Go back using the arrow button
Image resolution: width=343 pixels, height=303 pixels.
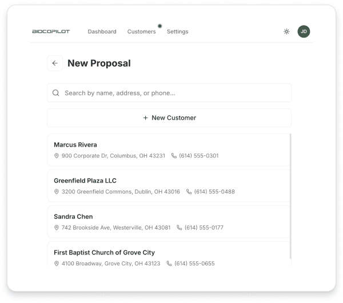(55, 63)
